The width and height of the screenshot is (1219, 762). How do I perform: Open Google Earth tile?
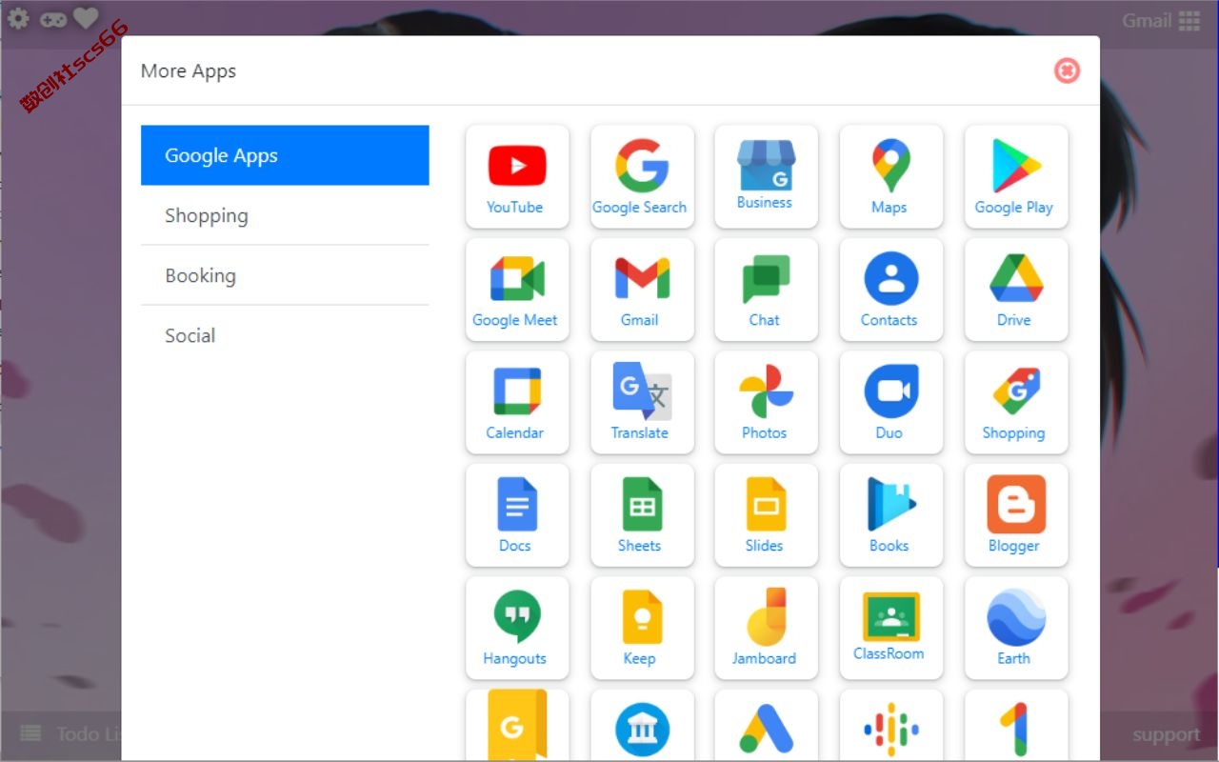1016,628
